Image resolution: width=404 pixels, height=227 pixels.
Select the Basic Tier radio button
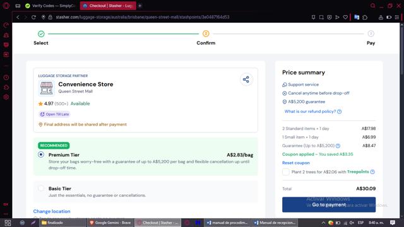coord(41,188)
